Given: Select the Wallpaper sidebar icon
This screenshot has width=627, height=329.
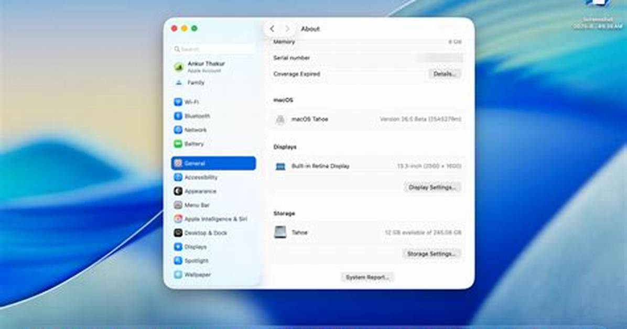Looking at the screenshot, I should 178,275.
